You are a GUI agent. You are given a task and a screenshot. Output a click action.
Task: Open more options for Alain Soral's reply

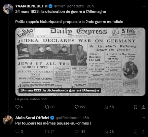pos(143,118)
